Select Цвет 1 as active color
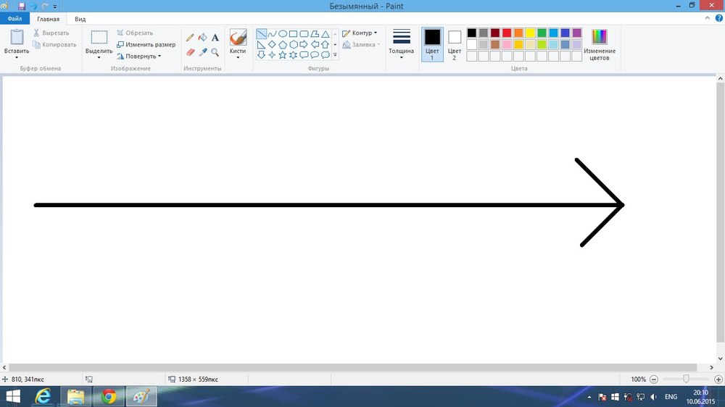The height and width of the screenshot is (407, 725). coord(432,42)
